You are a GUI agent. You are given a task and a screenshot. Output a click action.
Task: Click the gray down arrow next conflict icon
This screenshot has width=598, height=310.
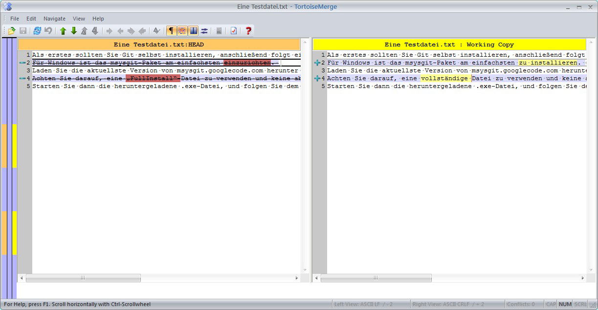coord(95,31)
